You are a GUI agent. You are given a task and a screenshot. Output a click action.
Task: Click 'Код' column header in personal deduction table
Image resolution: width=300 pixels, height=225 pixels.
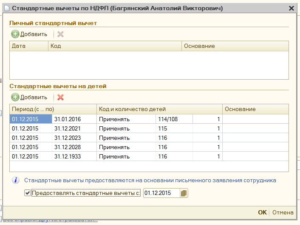(x=56, y=46)
